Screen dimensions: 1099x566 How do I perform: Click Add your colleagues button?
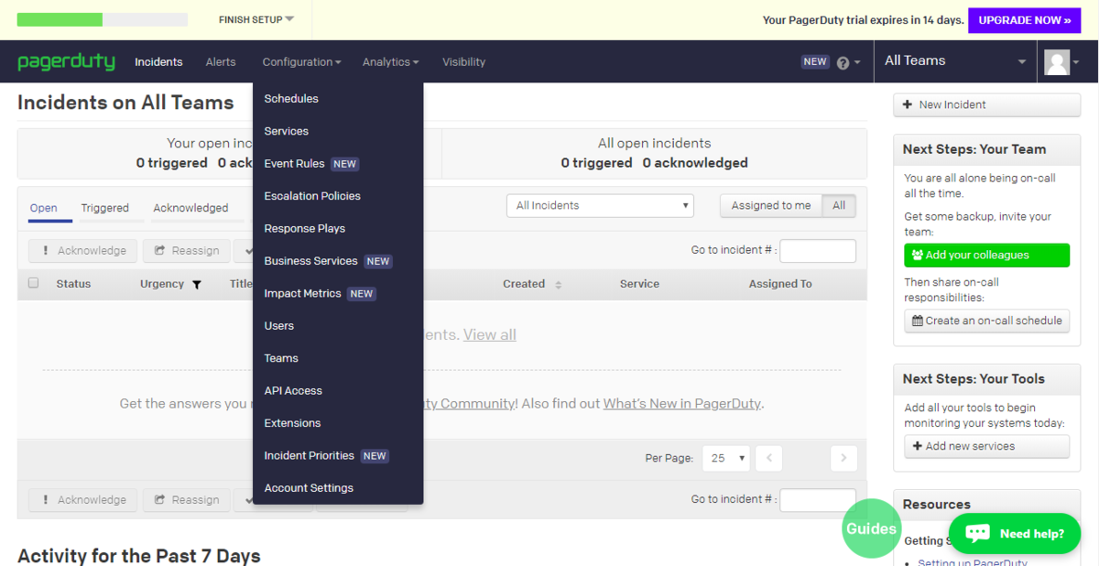[x=987, y=256]
